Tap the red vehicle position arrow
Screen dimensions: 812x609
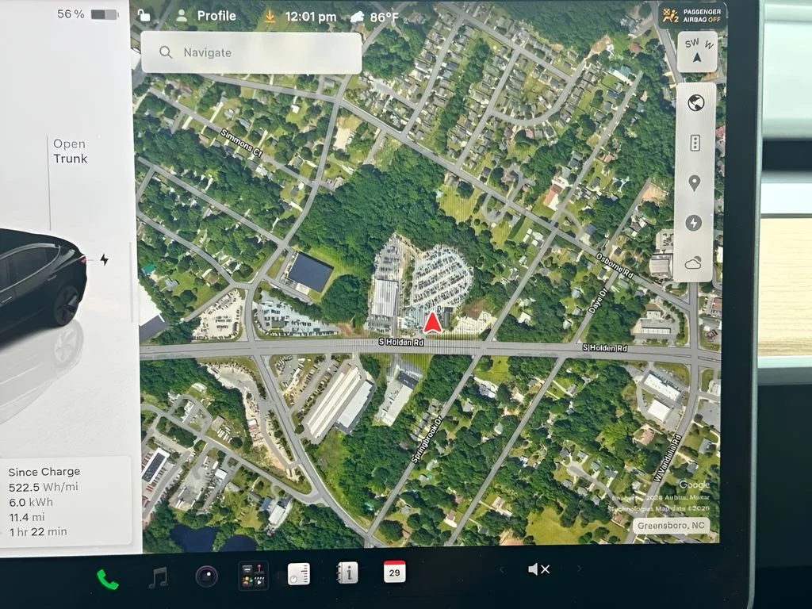[432, 322]
